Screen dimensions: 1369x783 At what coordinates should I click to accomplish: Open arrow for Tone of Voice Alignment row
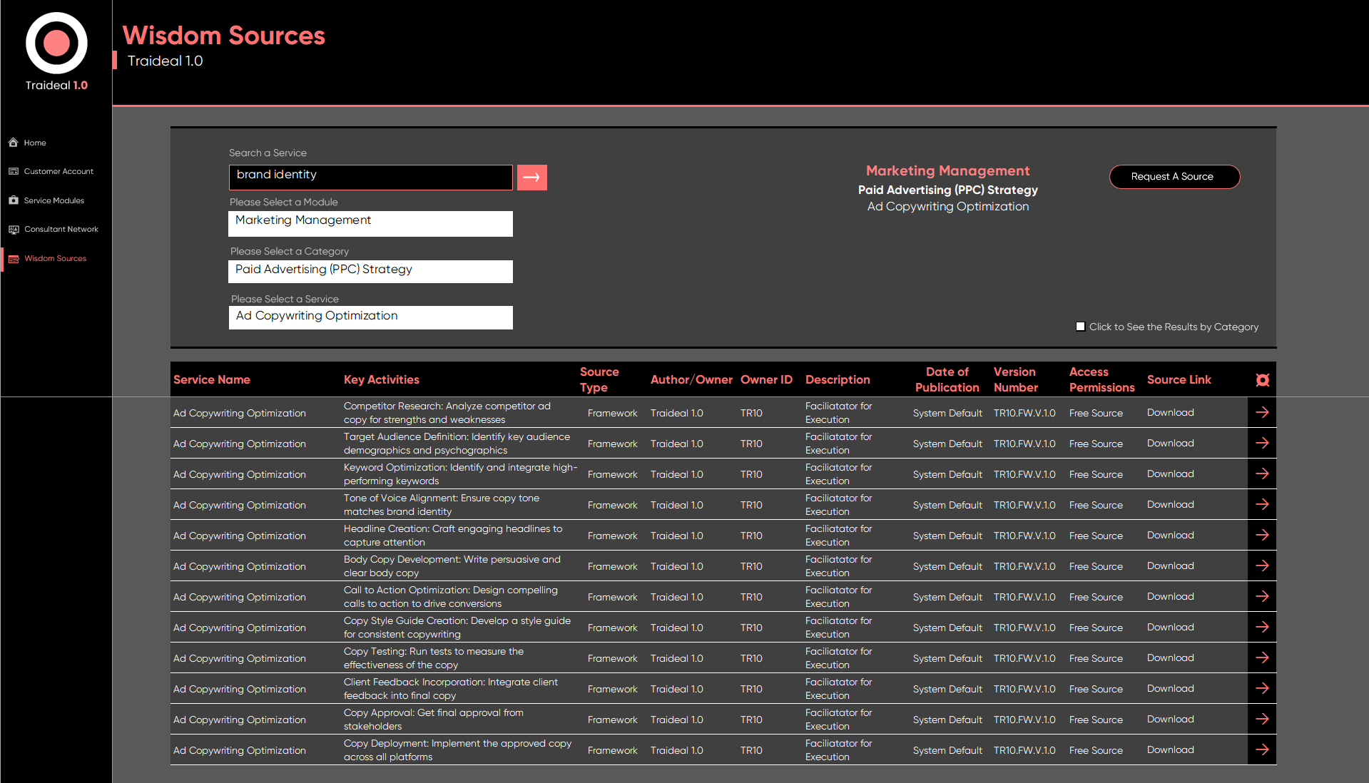(1262, 505)
